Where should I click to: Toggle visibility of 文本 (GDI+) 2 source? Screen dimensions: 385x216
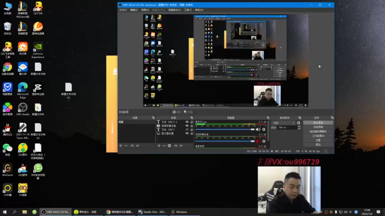point(187,122)
